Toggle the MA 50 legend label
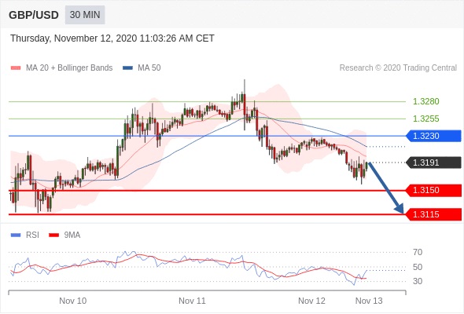The image size is (464, 314). (149, 68)
